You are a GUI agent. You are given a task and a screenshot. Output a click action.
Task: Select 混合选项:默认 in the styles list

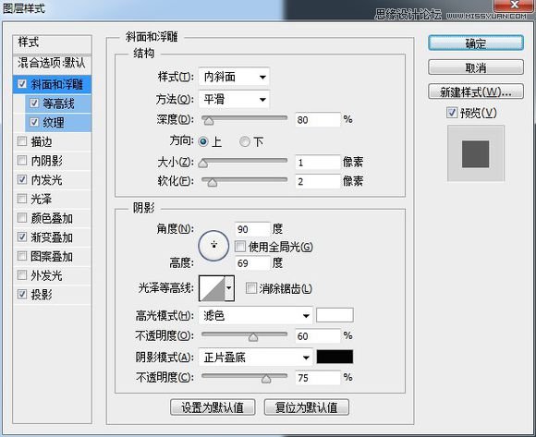[x=52, y=63]
